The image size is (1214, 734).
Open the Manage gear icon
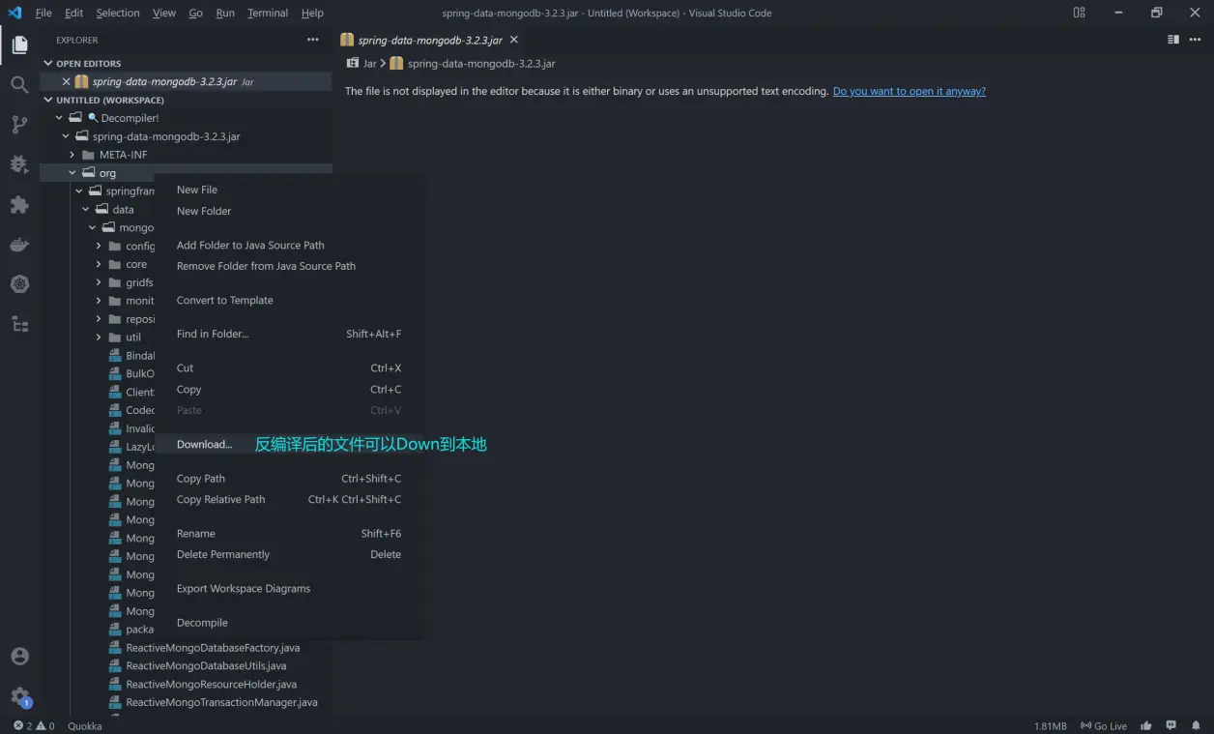pos(19,695)
